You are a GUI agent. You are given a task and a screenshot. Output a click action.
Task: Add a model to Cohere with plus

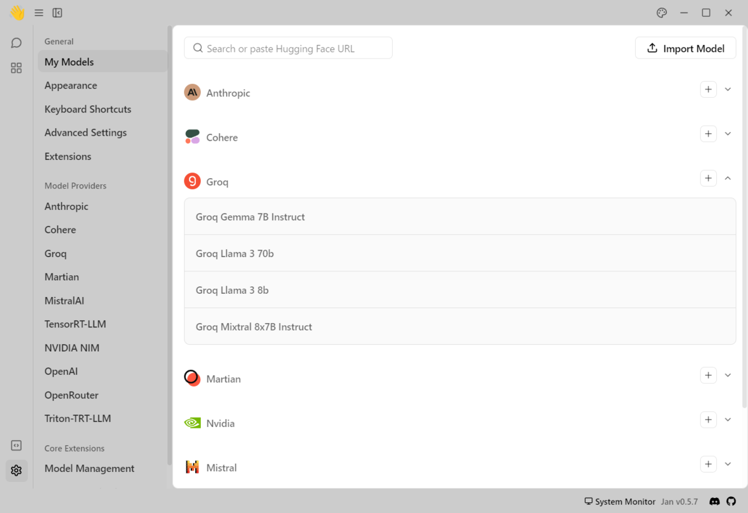tap(708, 134)
